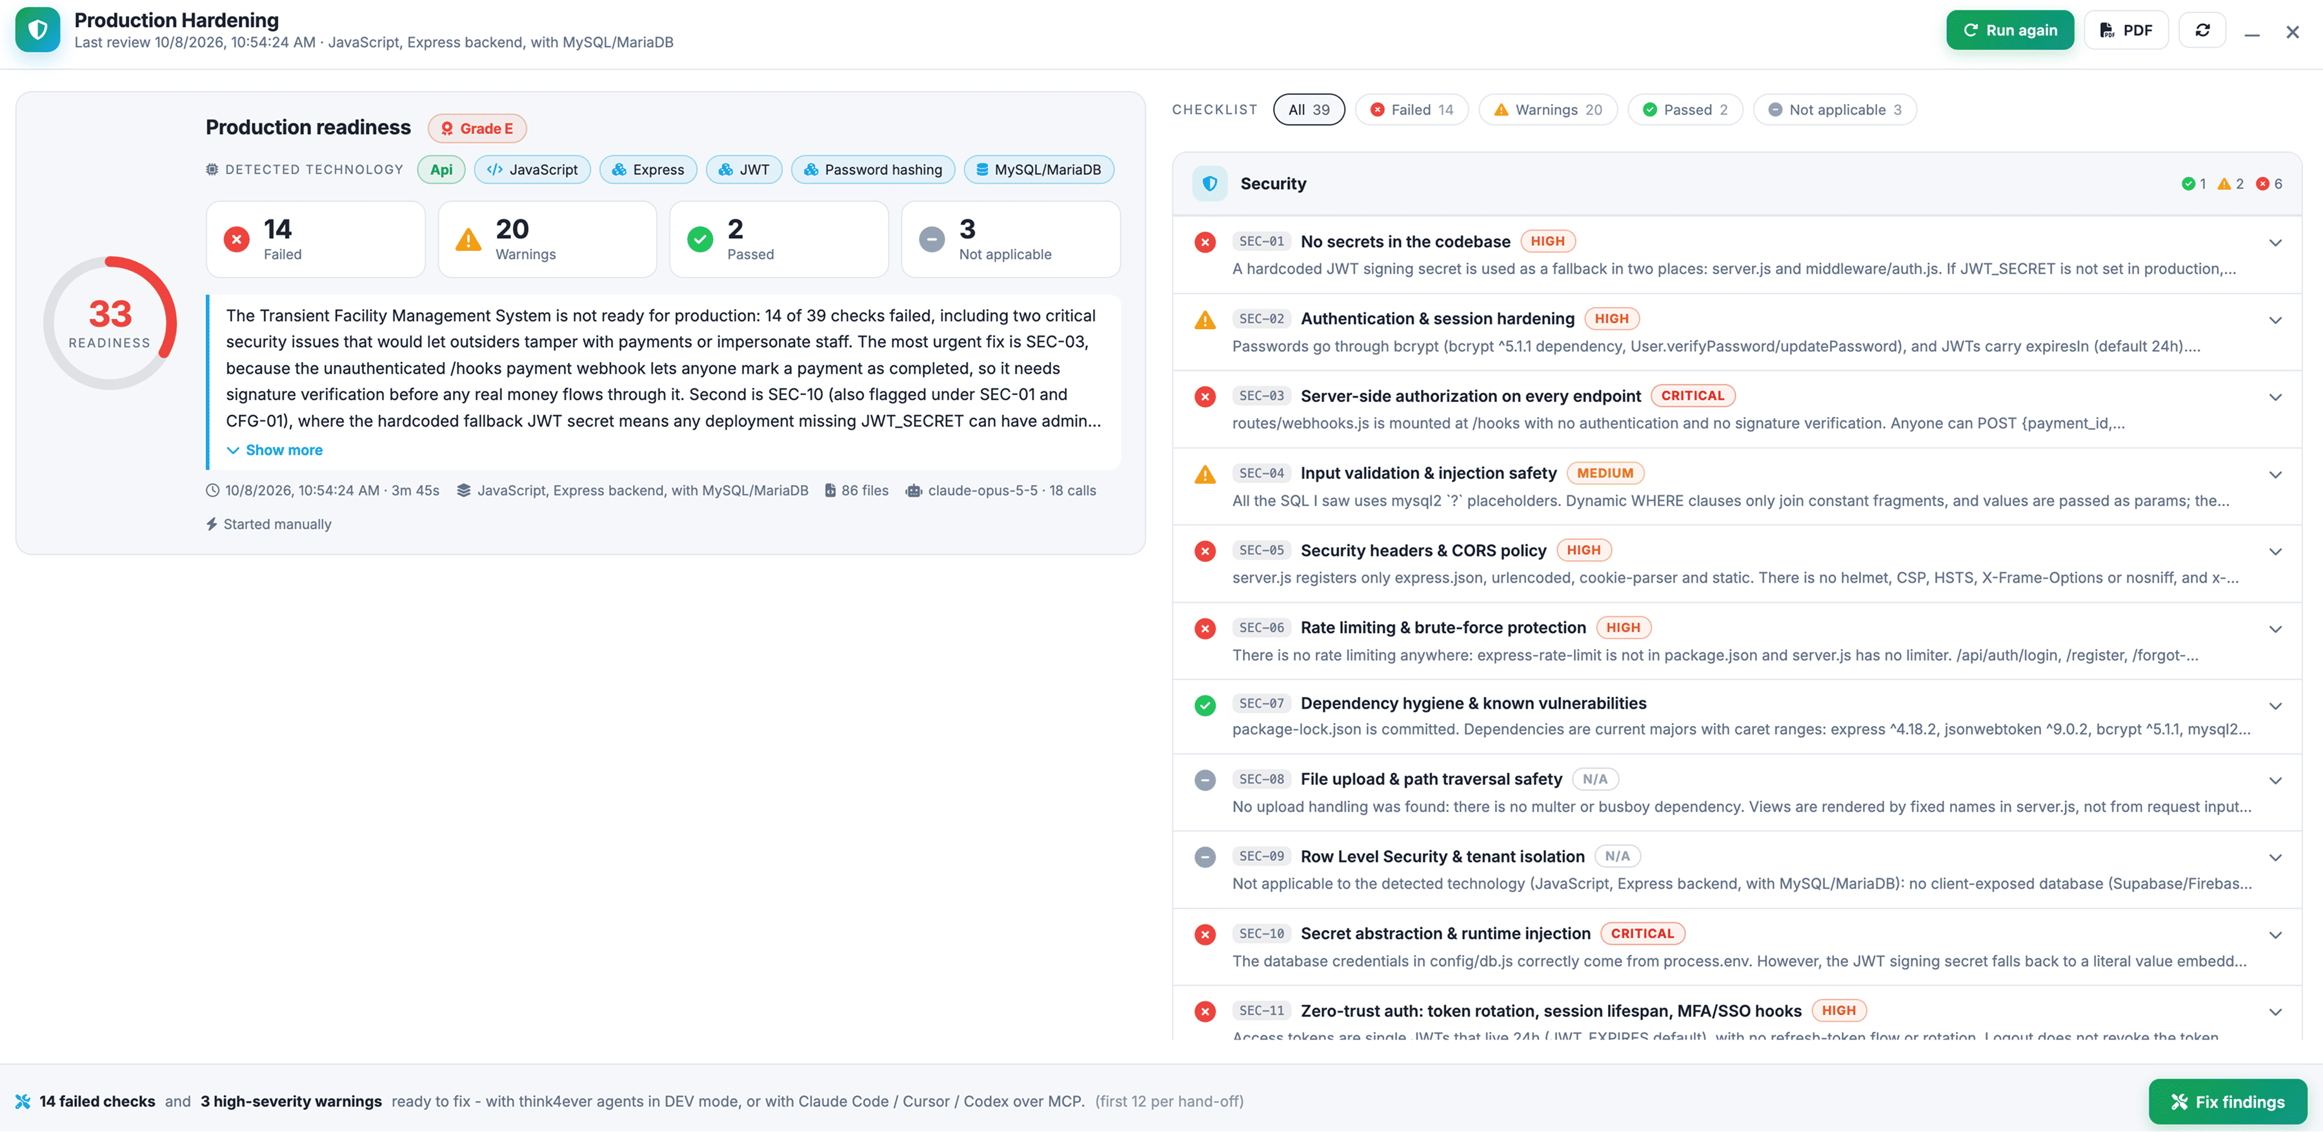
Task: Click the Run again button
Action: pyautogui.click(x=2009, y=30)
